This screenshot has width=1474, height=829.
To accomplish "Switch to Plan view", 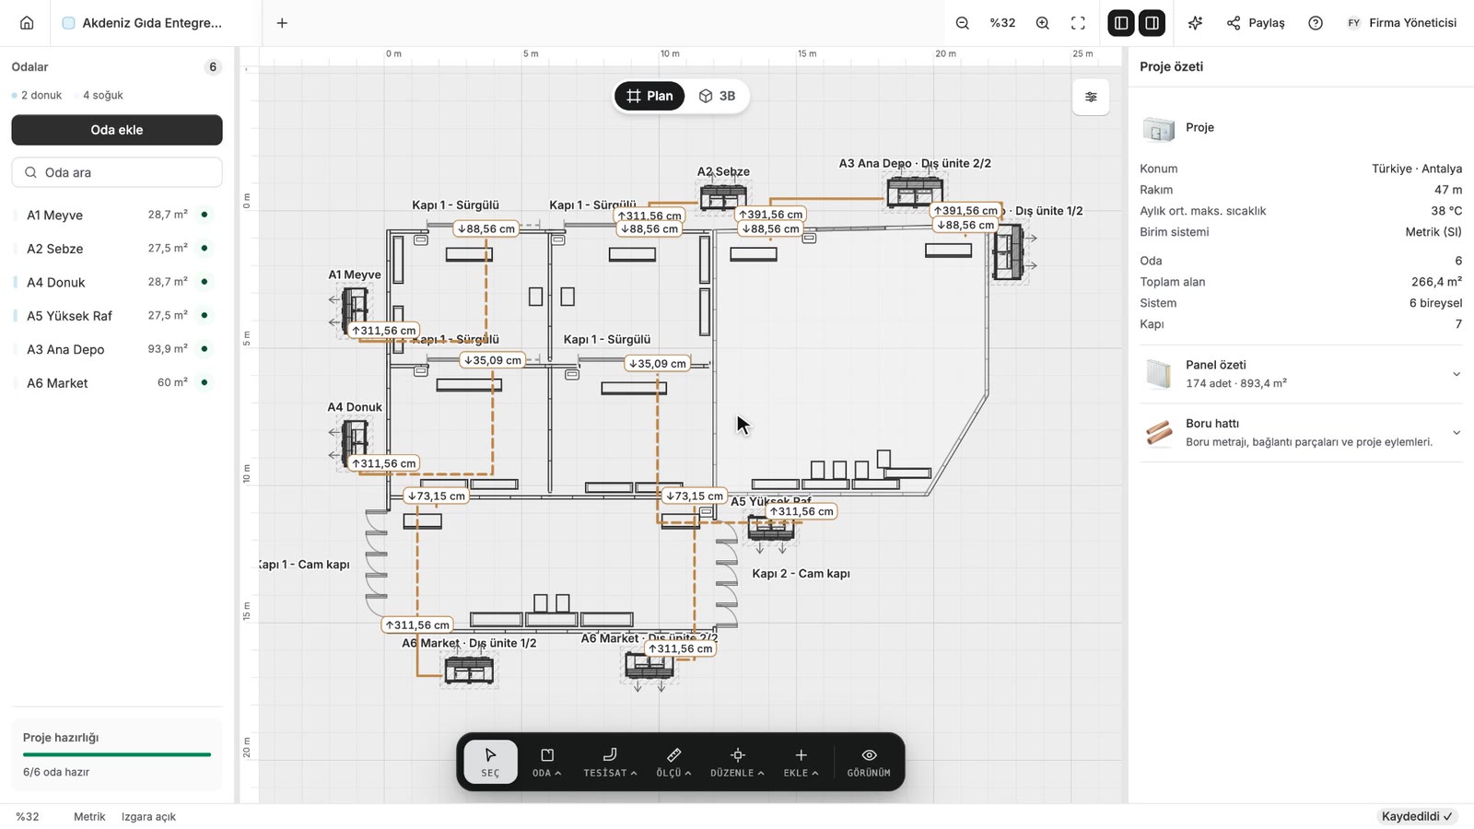I will (649, 96).
